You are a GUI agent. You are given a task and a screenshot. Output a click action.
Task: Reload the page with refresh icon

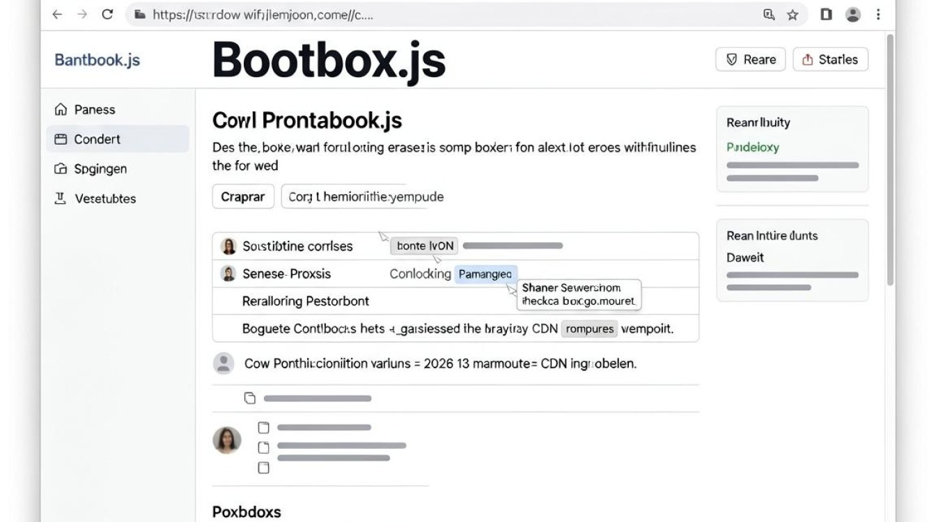(x=107, y=14)
